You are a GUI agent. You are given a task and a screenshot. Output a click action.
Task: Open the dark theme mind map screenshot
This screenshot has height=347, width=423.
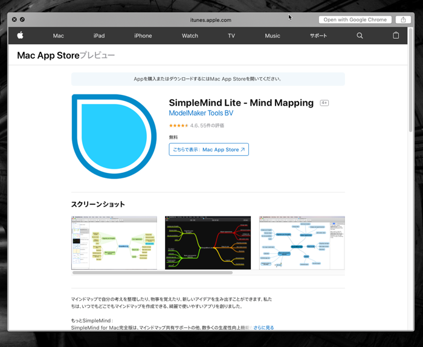pos(208,242)
